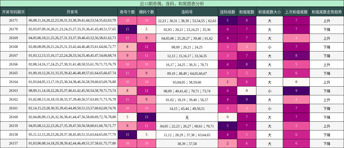Click the 和值尾数走势趋势 column header
The image size is (344, 148).
[x=327, y=12]
